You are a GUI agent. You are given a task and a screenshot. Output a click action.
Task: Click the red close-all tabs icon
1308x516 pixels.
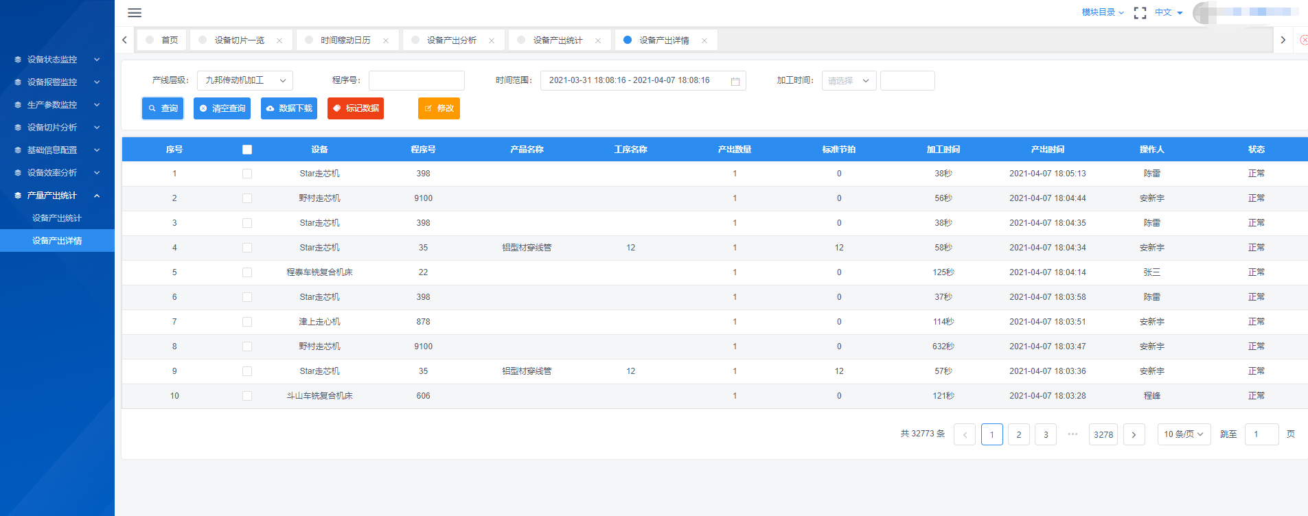click(1304, 40)
